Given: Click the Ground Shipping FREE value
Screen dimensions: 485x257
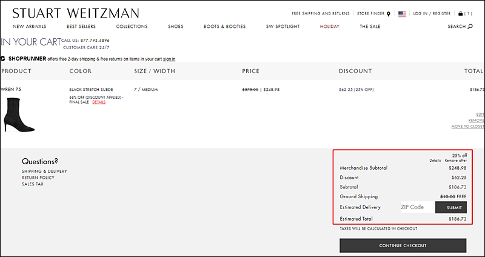Looking at the screenshot, I should [461, 197].
